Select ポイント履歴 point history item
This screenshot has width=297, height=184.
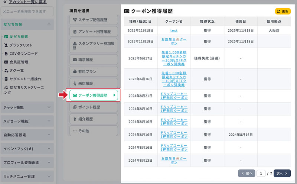coord(93,107)
